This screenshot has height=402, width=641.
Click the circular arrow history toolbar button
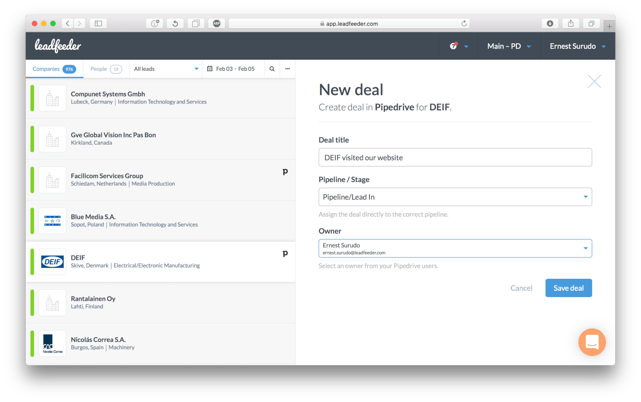coord(175,24)
